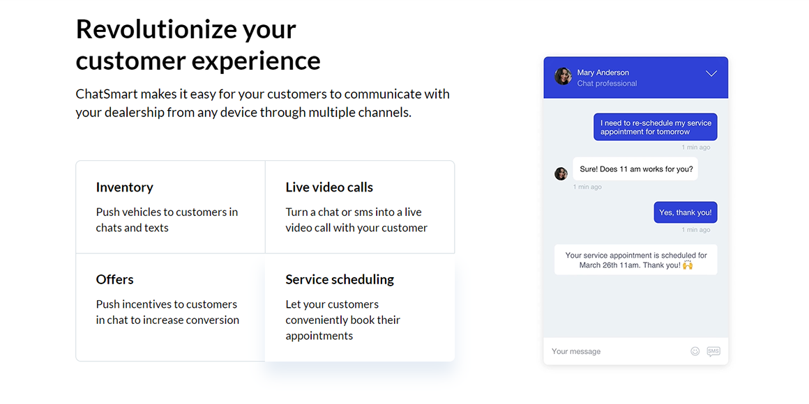Click the Mary Anderson name in the header

(603, 72)
